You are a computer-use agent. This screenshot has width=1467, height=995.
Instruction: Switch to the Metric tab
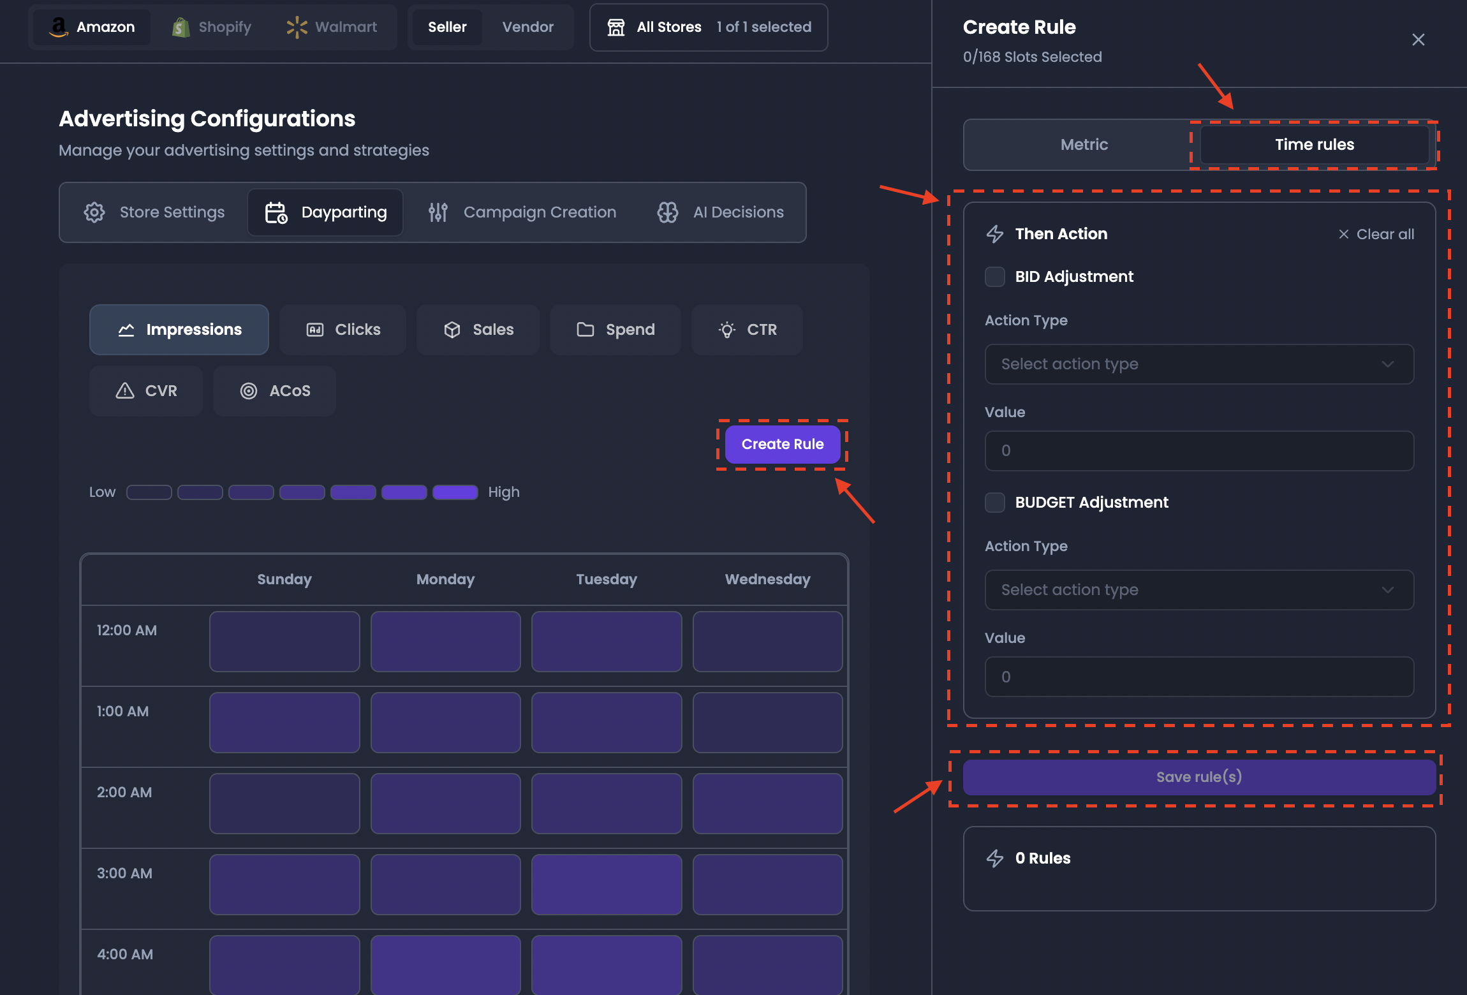pyautogui.click(x=1084, y=145)
